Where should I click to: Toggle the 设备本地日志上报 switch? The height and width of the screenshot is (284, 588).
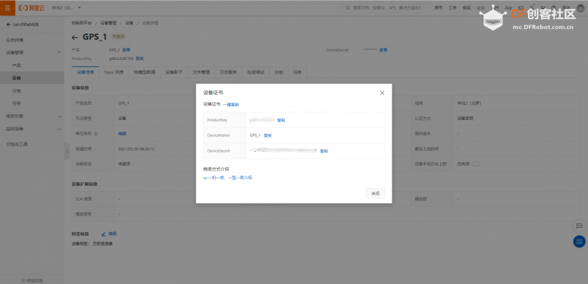pyautogui.click(x=476, y=163)
